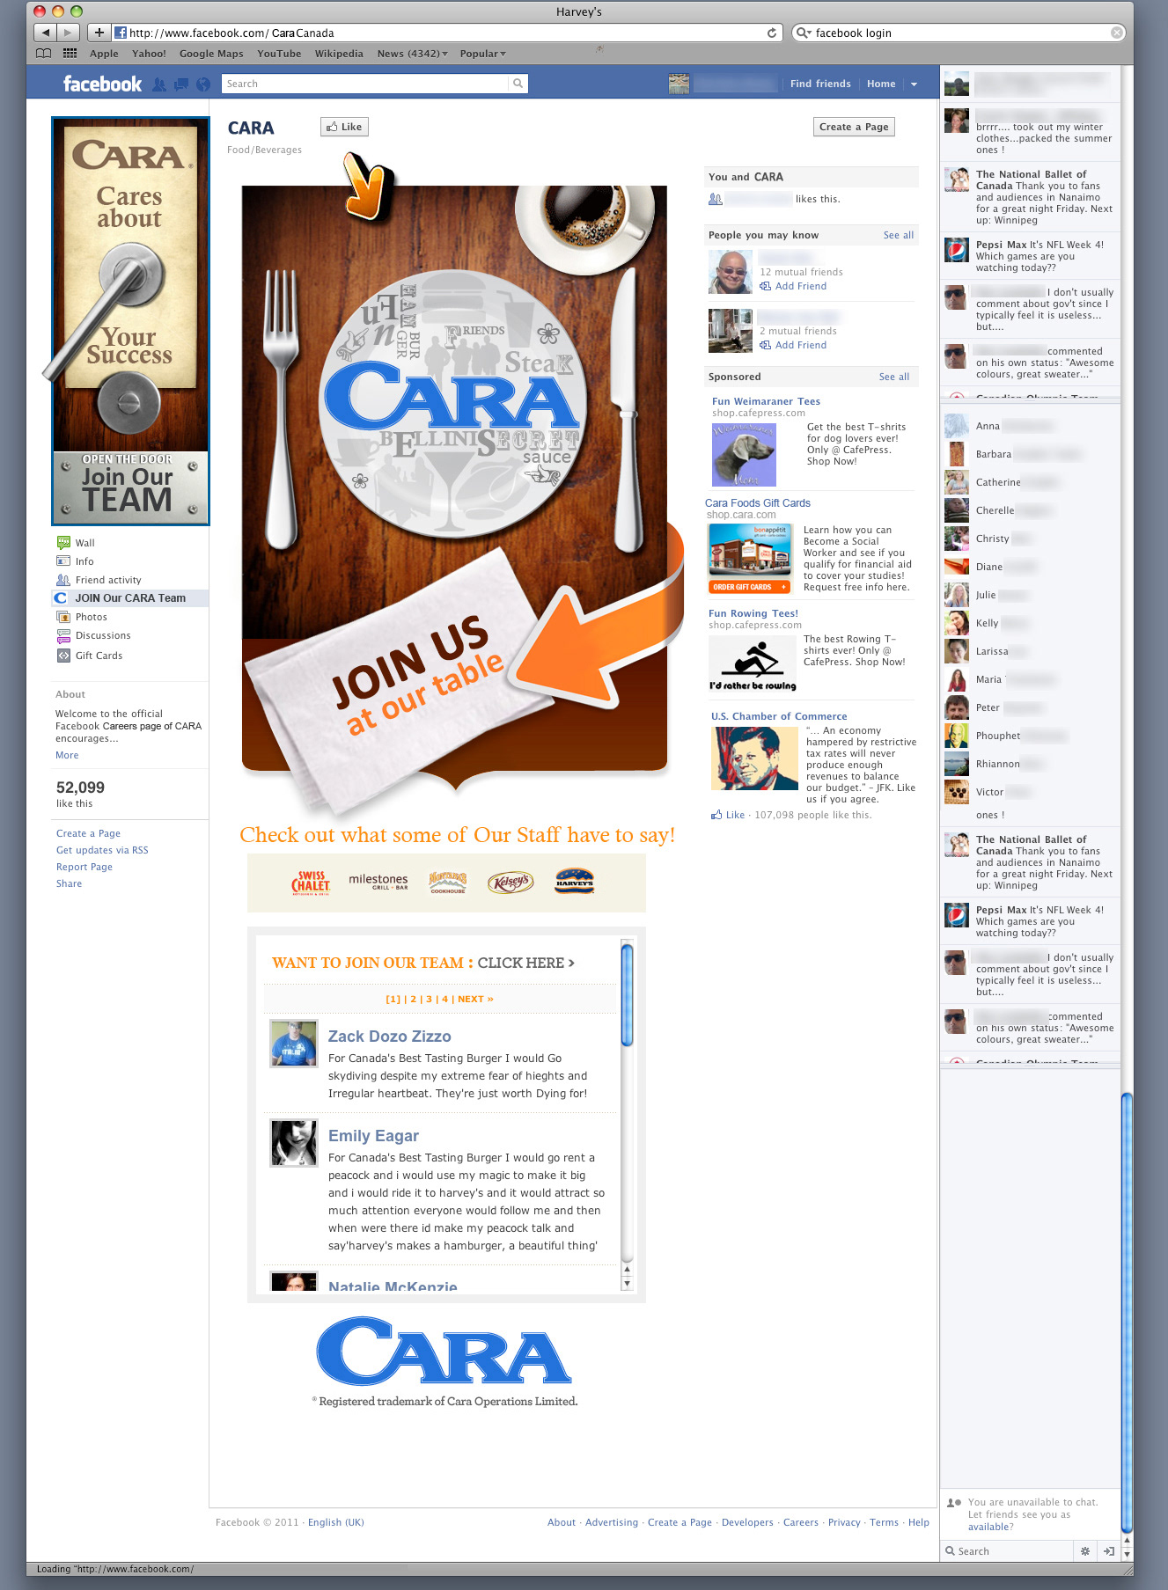Open chat with Phouphet

point(1030,736)
